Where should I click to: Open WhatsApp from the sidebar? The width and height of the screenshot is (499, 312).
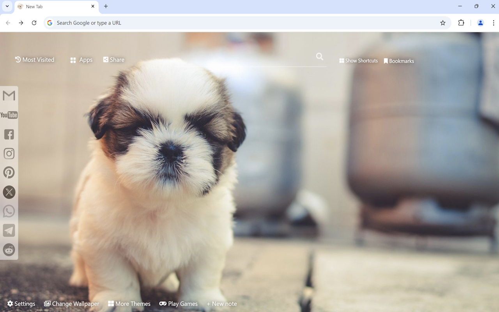tap(9, 211)
